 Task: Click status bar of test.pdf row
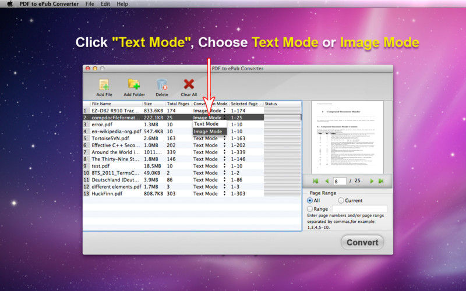283,166
